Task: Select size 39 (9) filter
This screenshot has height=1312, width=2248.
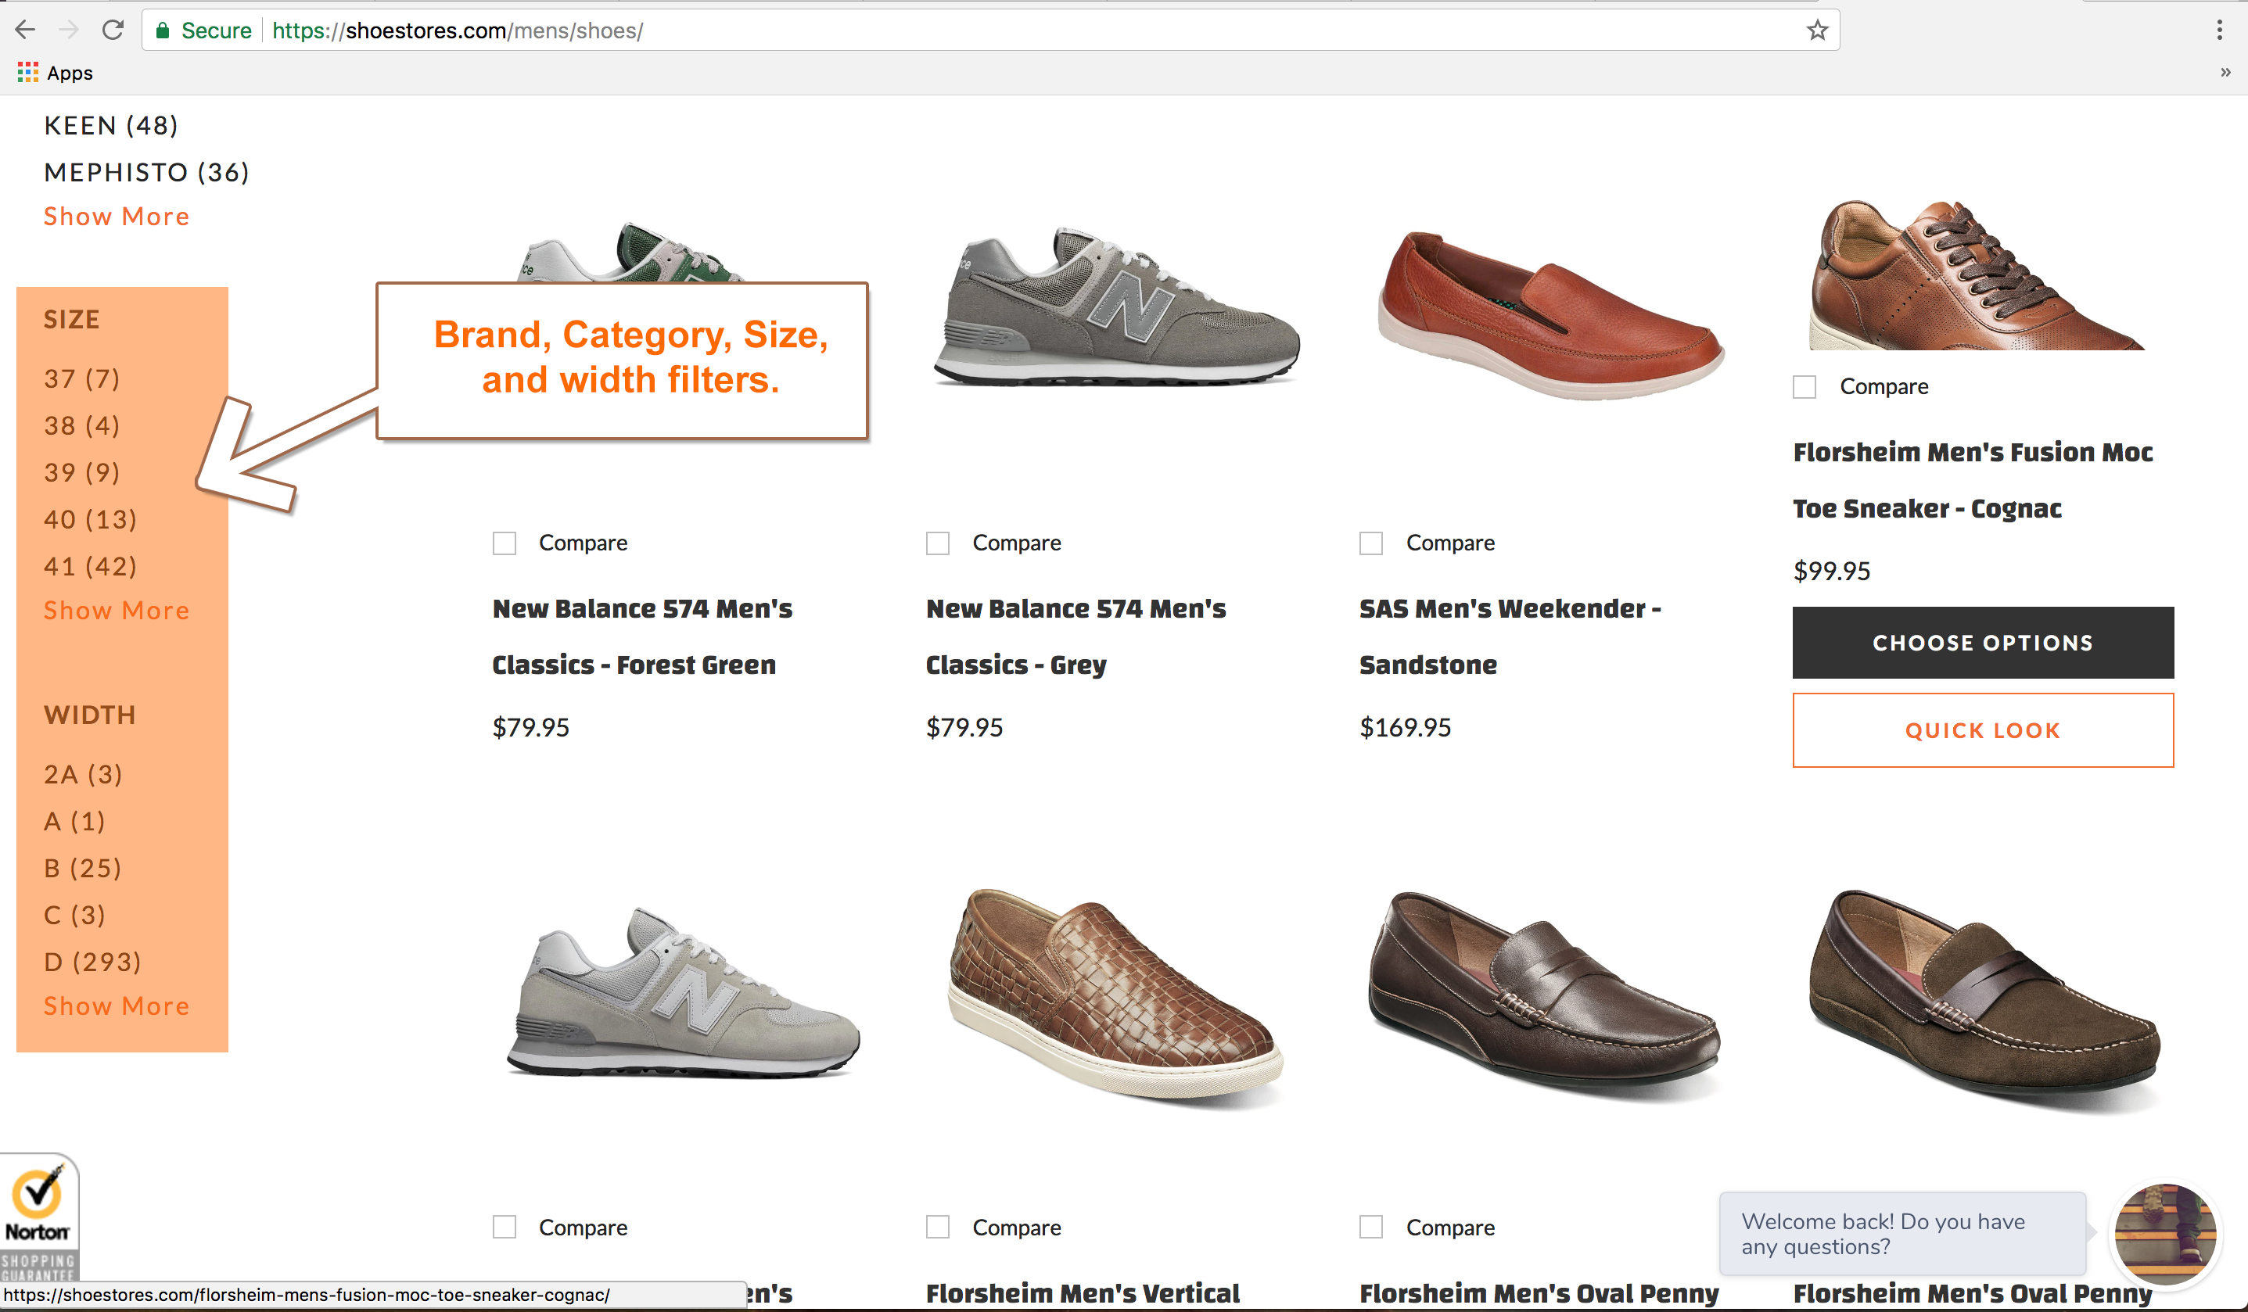Action: tap(82, 473)
